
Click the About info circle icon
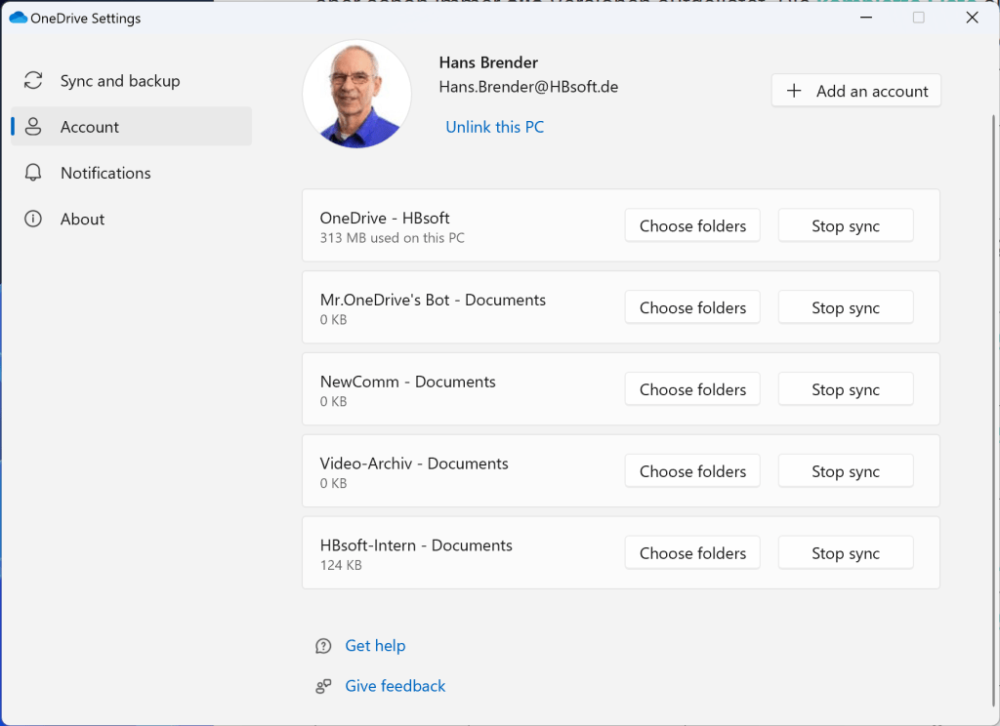(33, 220)
